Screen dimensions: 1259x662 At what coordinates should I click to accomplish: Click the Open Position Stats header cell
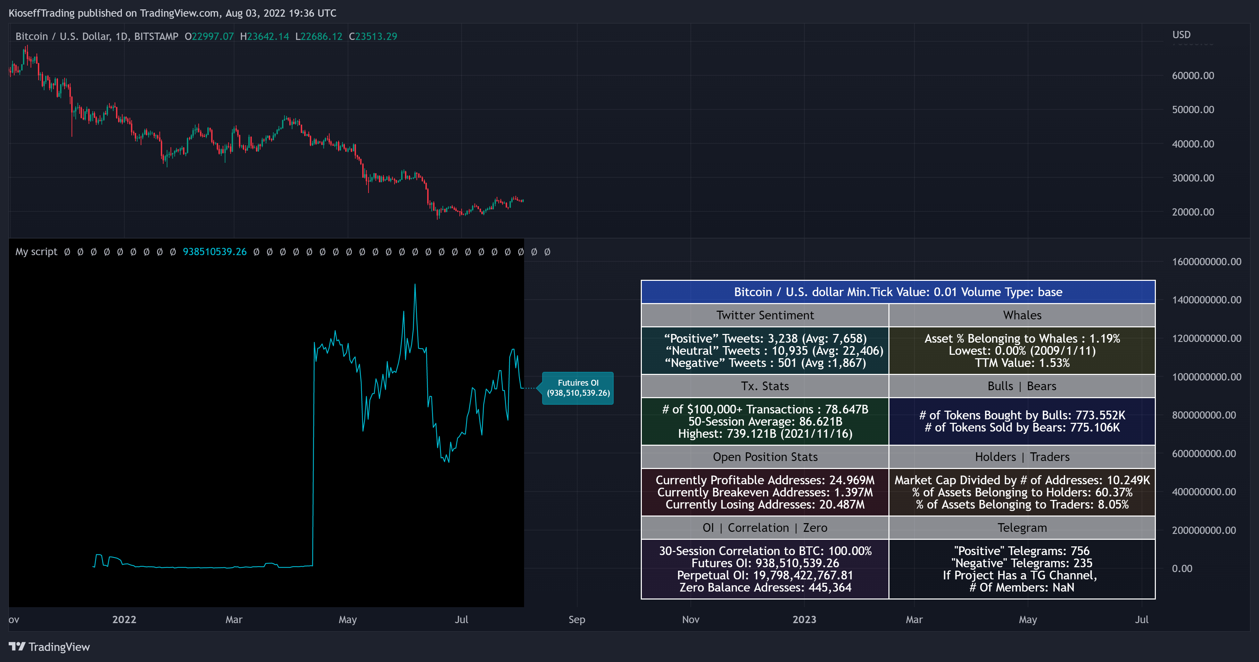pos(765,457)
